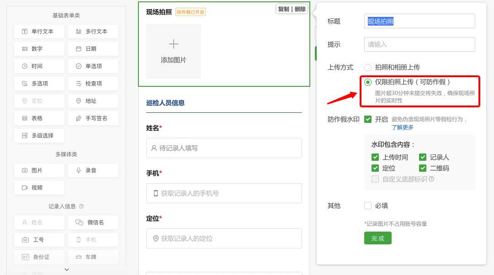Screen dimensions: 494x275
Task: Add a 录音 audio recording field
Action: 93,170
